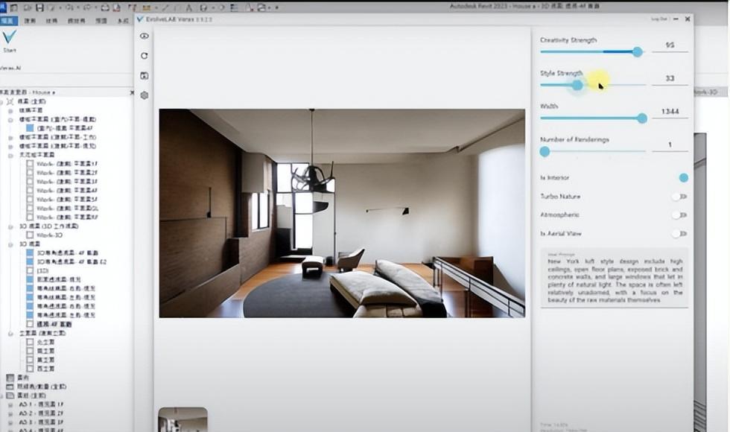Check the {3D} view checkbox
The height and width of the screenshot is (432, 730).
tap(30, 270)
